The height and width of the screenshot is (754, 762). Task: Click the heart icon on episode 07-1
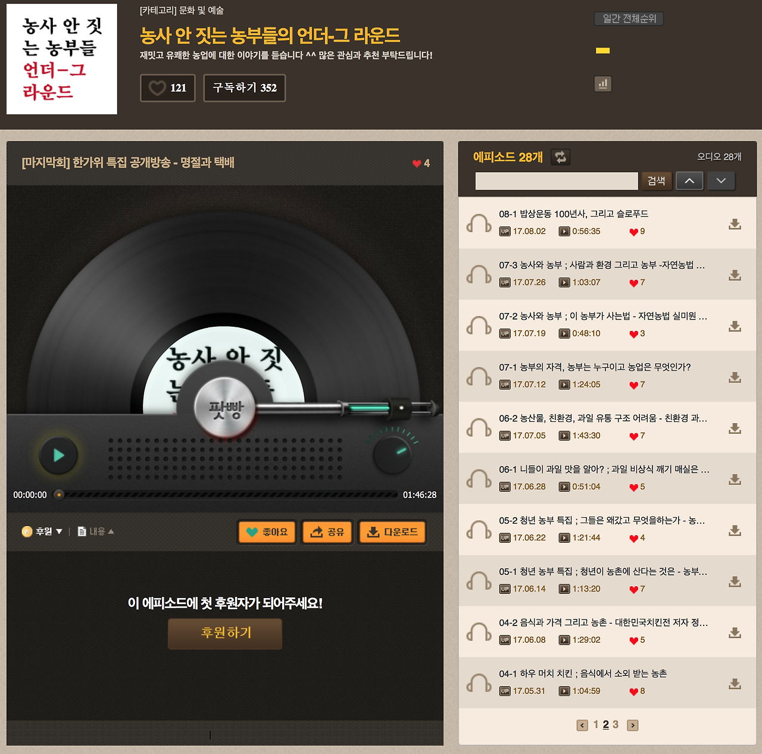click(633, 385)
